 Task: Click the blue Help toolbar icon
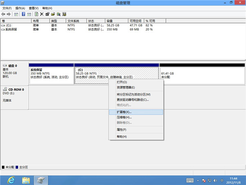coord(23,14)
